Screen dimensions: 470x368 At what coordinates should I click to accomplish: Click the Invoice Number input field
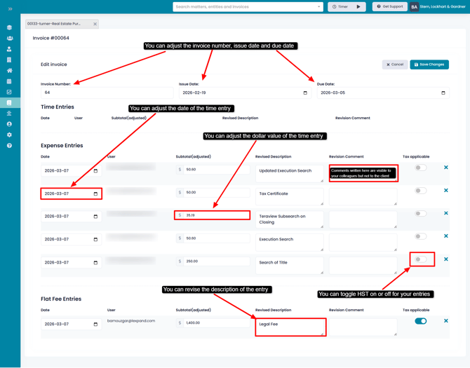pos(105,93)
